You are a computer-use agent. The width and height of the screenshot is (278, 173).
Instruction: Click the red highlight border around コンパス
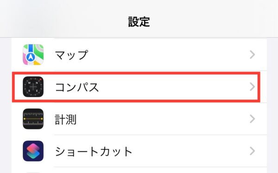[x=136, y=73]
